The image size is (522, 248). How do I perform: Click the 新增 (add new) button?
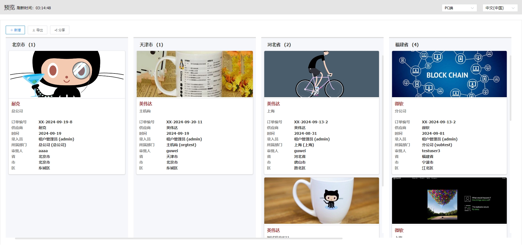point(15,30)
